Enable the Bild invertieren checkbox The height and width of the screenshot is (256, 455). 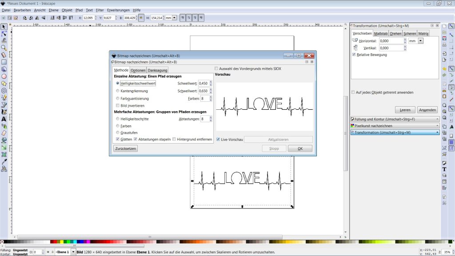[117, 106]
